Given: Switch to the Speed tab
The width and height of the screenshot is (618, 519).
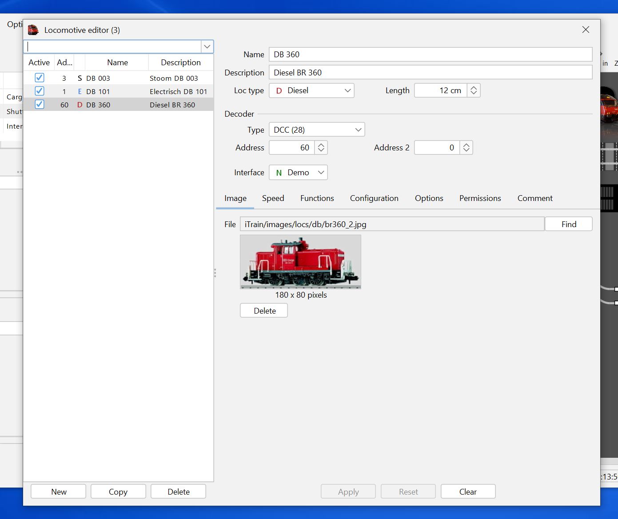Looking at the screenshot, I should click(273, 198).
